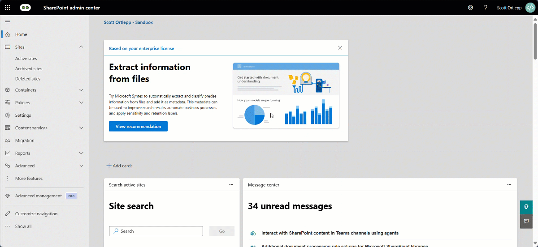
Task: Click the Policies sliders icon
Action: coord(8,102)
